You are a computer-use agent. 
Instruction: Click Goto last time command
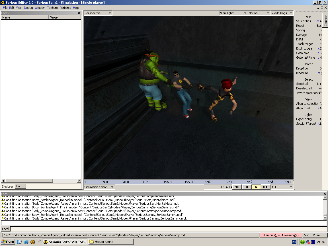click(x=309, y=58)
